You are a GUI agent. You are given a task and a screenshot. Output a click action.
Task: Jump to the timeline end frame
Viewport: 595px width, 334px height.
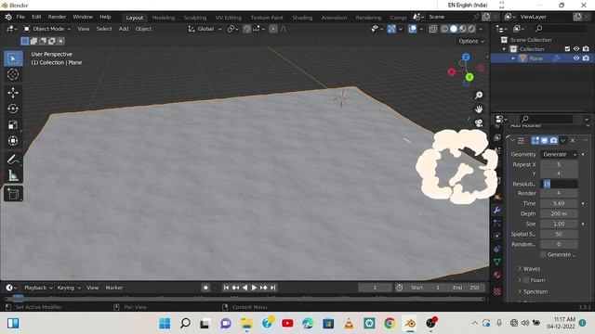(273, 288)
